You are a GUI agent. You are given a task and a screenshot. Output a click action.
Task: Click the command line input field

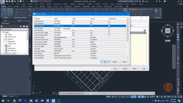point(107,94)
